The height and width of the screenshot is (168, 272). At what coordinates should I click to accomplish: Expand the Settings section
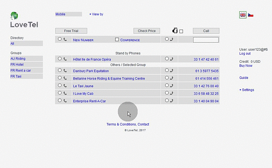247,90
